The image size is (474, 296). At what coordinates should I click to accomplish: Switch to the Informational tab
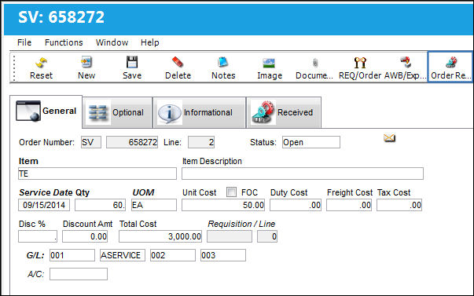[199, 112]
